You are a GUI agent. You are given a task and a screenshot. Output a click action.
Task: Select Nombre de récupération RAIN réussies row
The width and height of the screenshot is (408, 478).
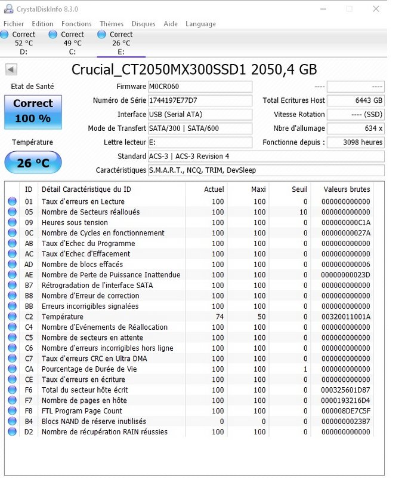[x=189, y=431]
